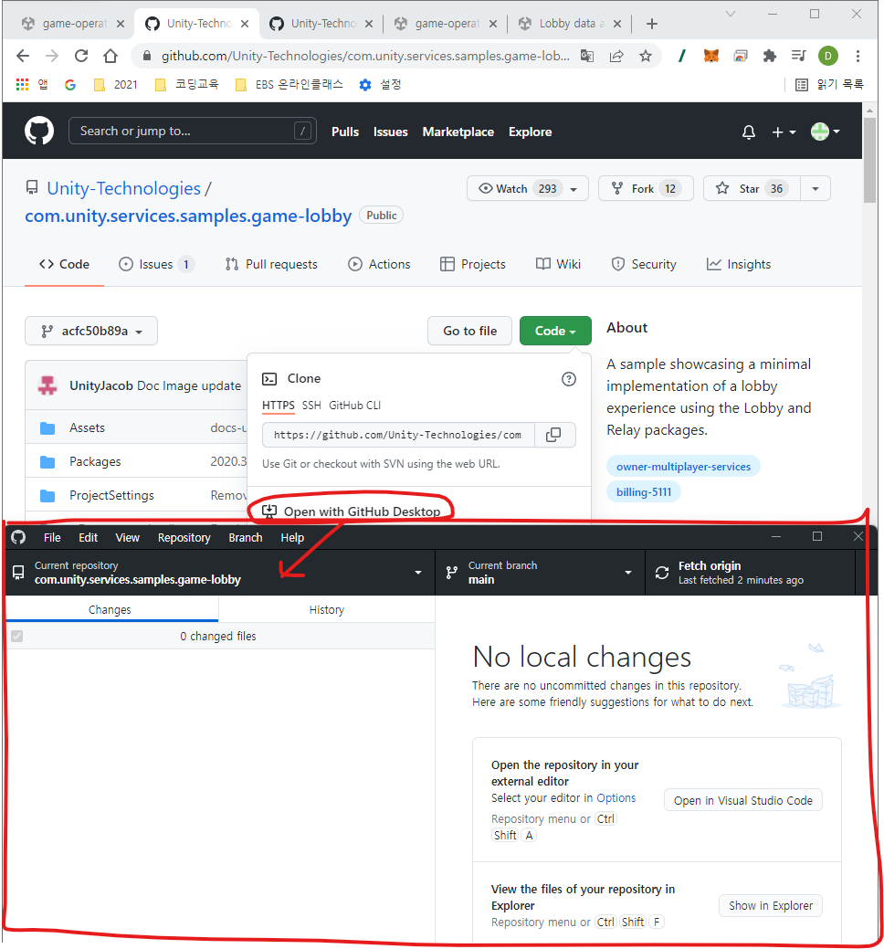Open the acfc50b89a branch selector
This screenshot has height=949, width=884.
coord(91,331)
